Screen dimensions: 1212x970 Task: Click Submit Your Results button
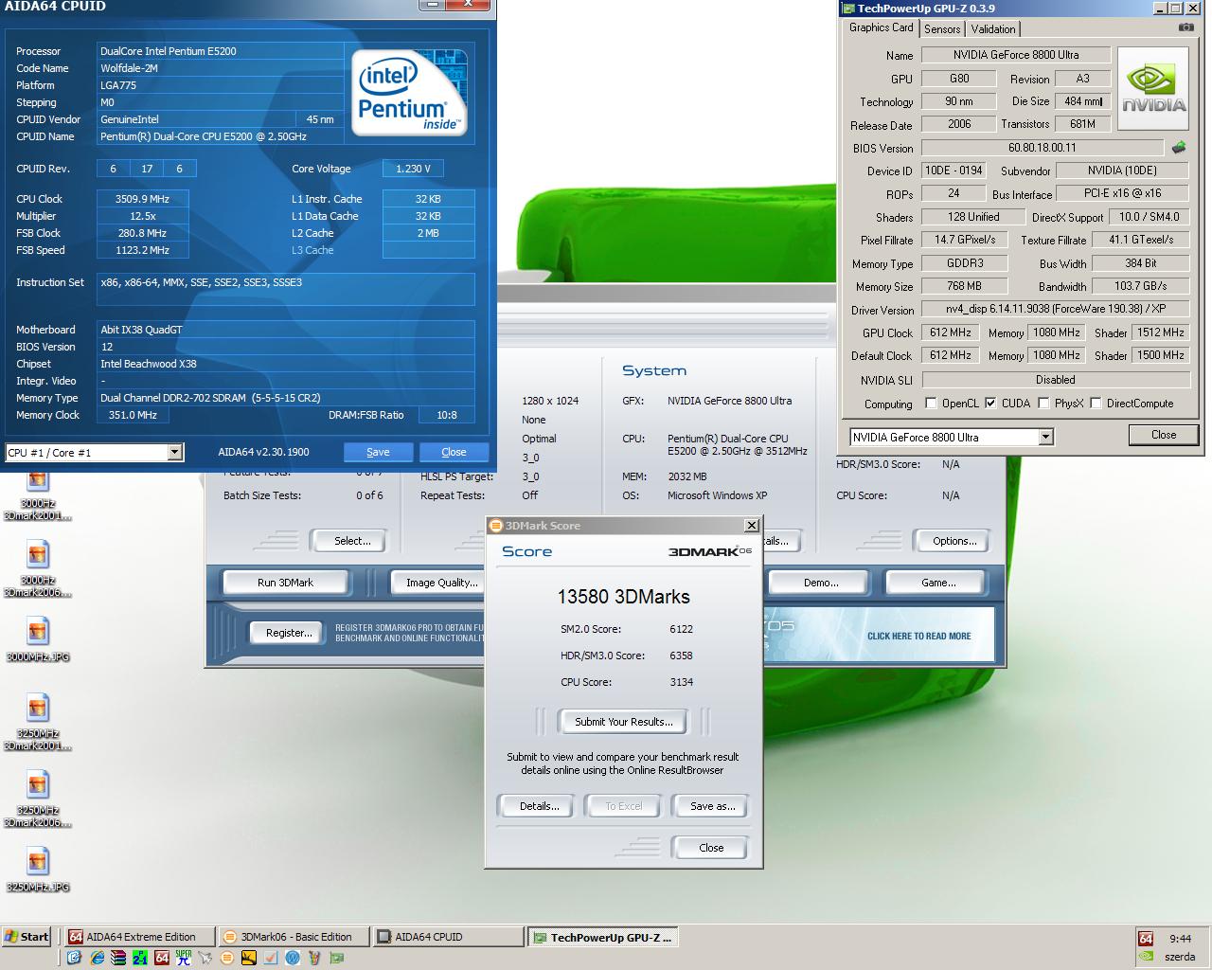pyautogui.click(x=624, y=722)
